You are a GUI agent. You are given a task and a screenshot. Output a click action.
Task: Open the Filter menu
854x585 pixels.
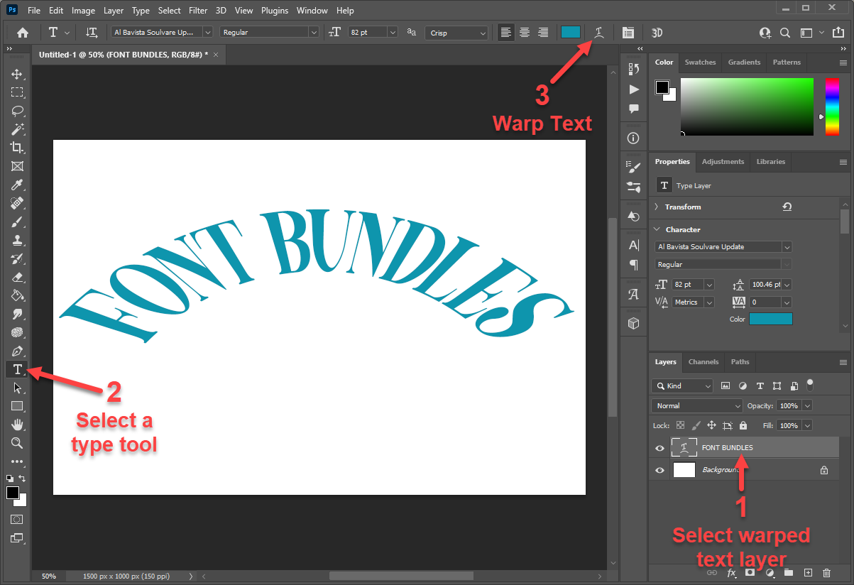pos(198,11)
